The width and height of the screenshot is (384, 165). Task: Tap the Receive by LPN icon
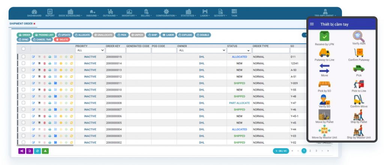[324, 37]
